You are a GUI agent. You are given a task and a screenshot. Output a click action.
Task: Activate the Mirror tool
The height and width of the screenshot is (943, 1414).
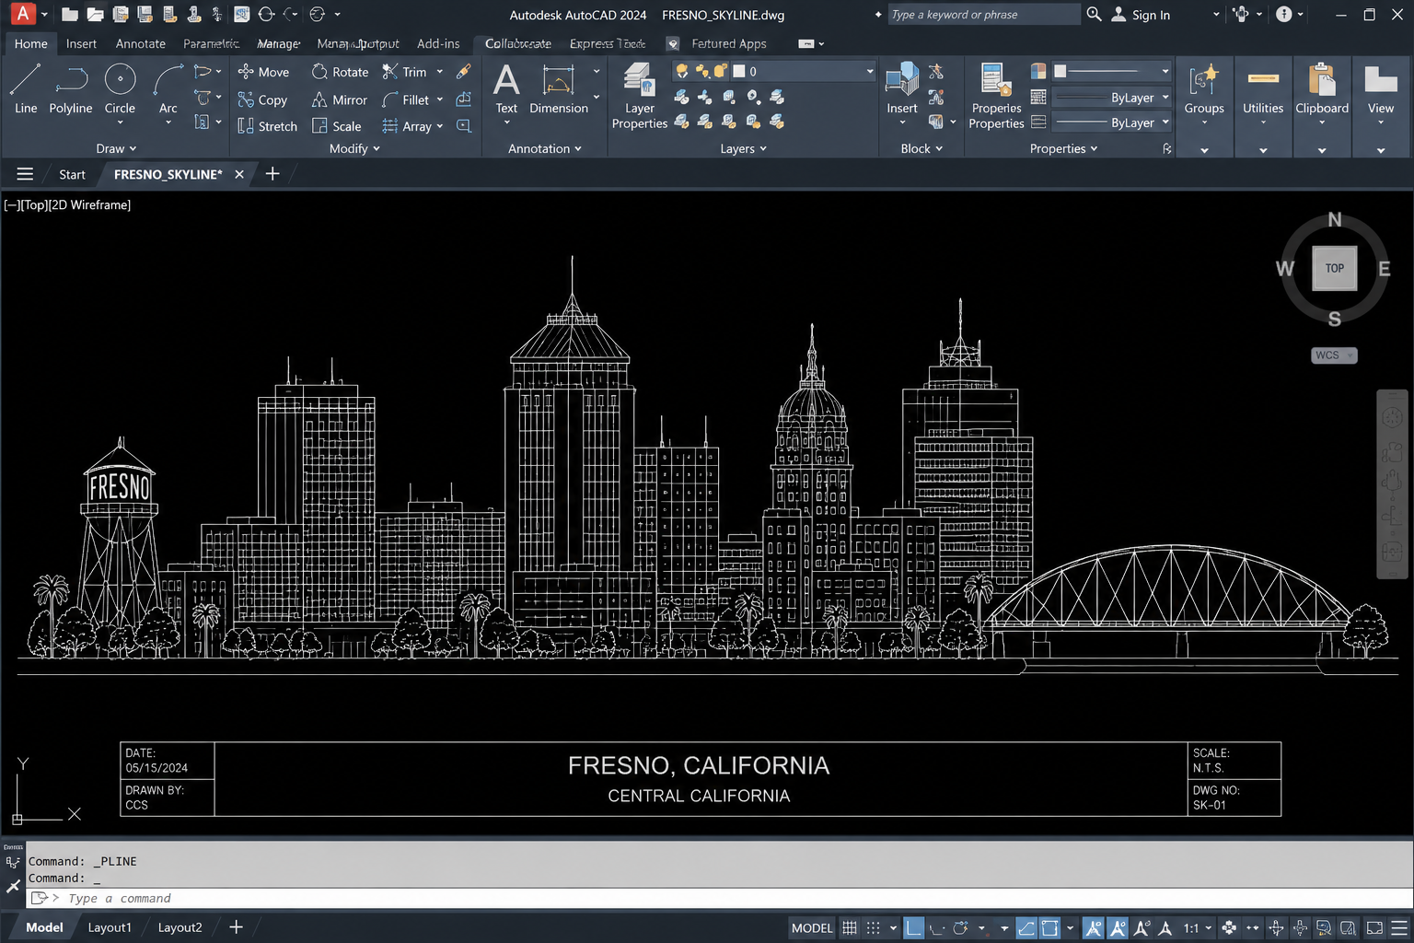click(339, 99)
